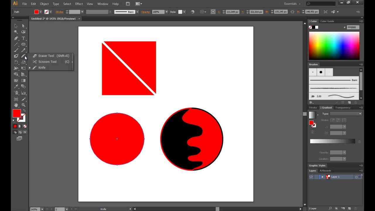Pick the Magic Wand tool
The image size is (375, 211).
click(x=16, y=32)
